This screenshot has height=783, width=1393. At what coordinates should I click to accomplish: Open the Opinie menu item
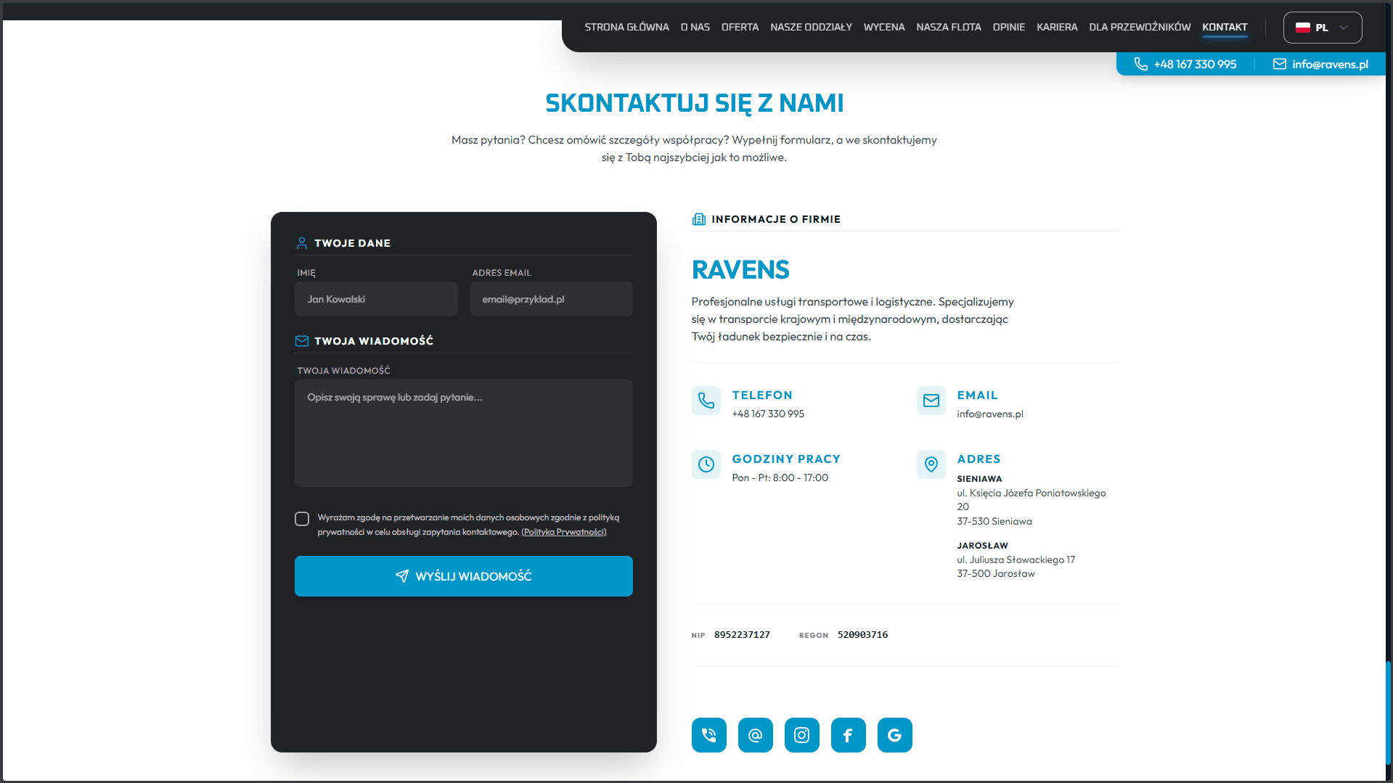click(x=1008, y=27)
